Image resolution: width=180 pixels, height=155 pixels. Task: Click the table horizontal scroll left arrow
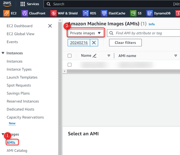point(64,71)
